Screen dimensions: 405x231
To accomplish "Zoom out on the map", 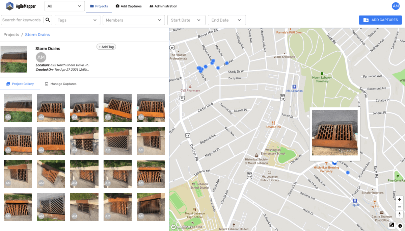I will pos(400,207).
